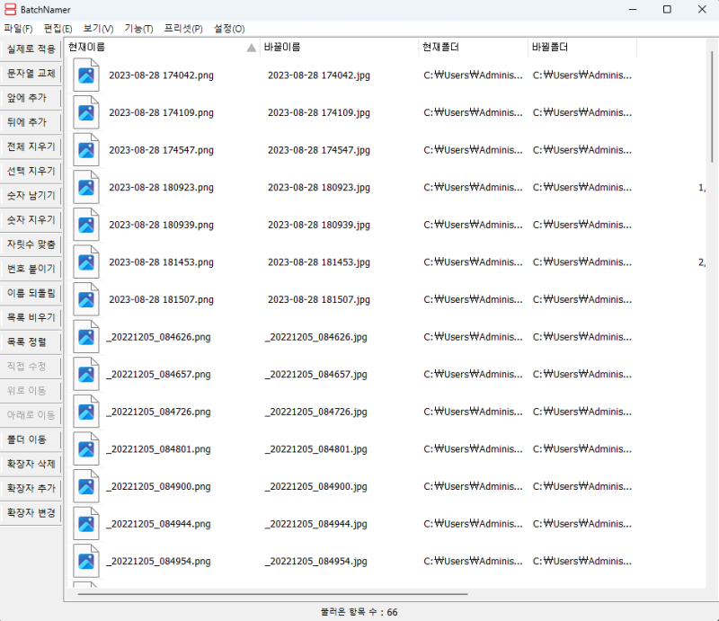Click the thumbnail icon of _20221205_084954.png
The width and height of the screenshot is (719, 621).
tap(85, 560)
